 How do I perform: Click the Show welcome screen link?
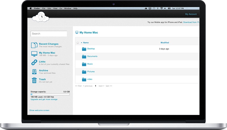(39, 110)
